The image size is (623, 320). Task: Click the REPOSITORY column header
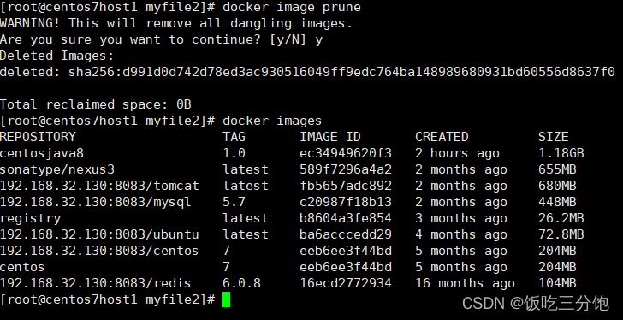pyautogui.click(x=38, y=137)
